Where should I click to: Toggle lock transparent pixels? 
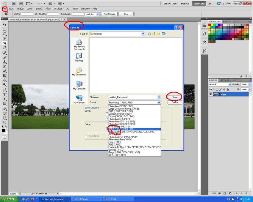[217, 89]
